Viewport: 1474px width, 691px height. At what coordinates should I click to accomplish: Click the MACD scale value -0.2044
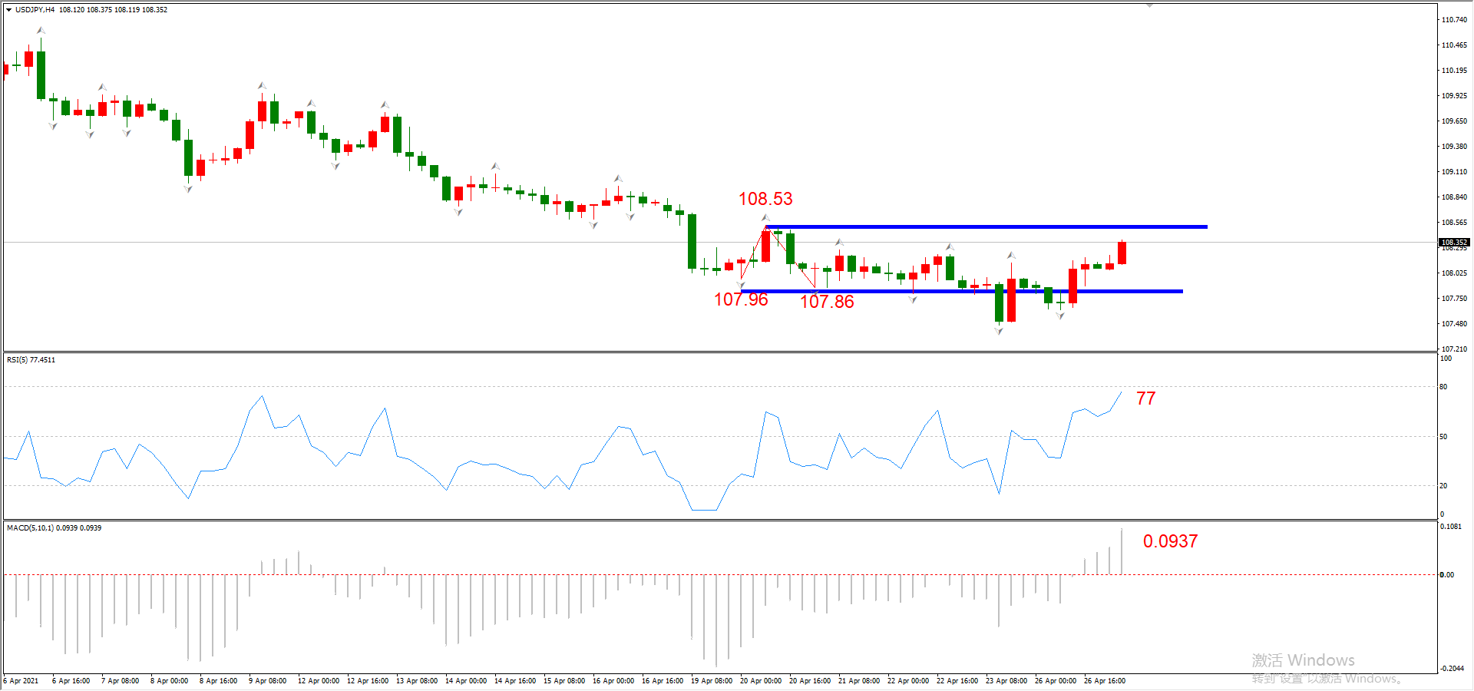click(1453, 669)
